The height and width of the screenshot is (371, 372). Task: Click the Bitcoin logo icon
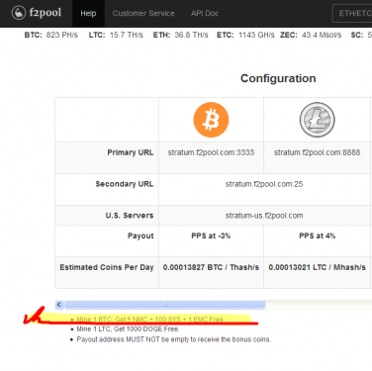click(x=211, y=120)
